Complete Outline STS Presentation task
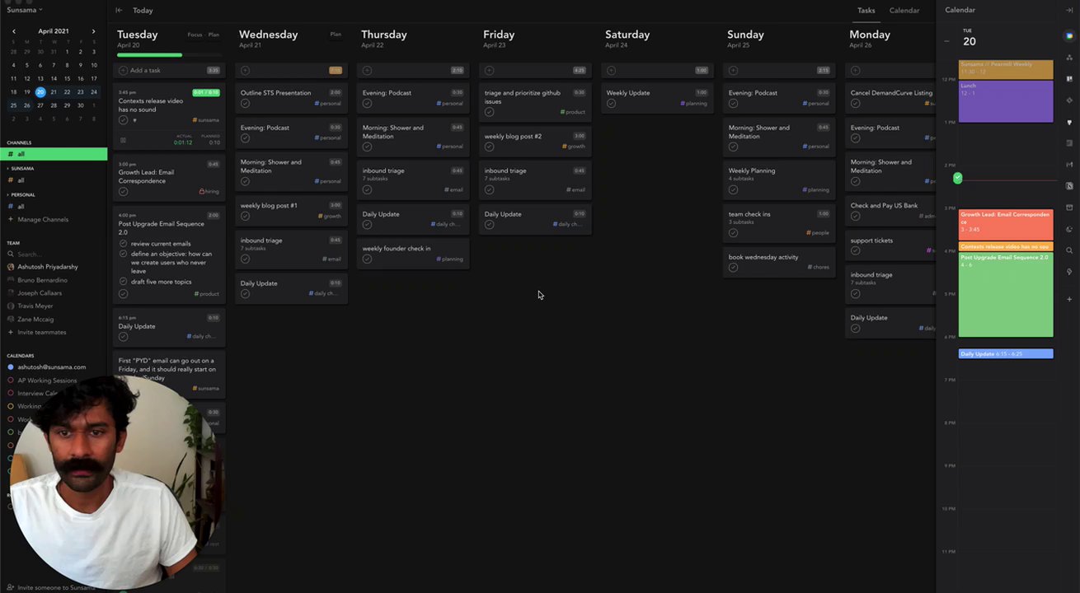Viewport: 1080px width, 593px height. coord(245,104)
